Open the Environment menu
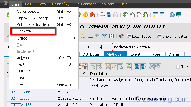The image size is (191, 107). click(x=86, y=4)
